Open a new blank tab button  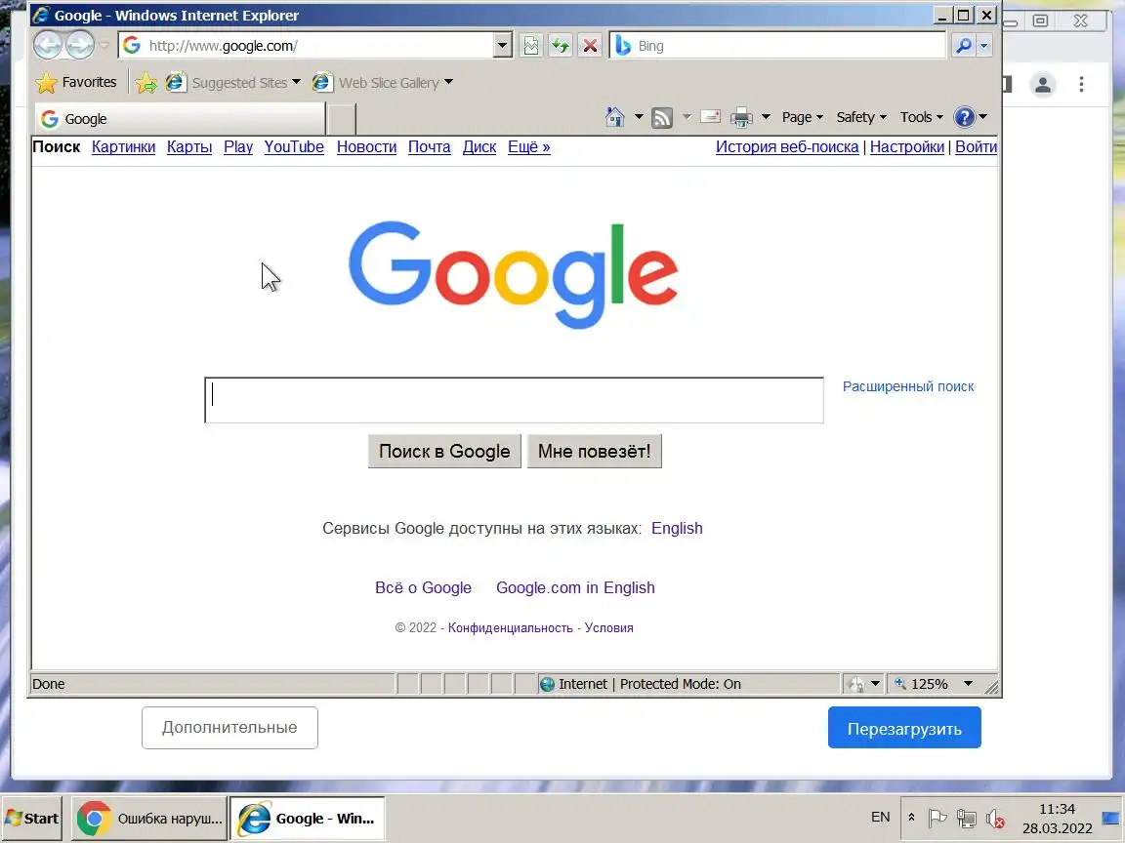342,119
